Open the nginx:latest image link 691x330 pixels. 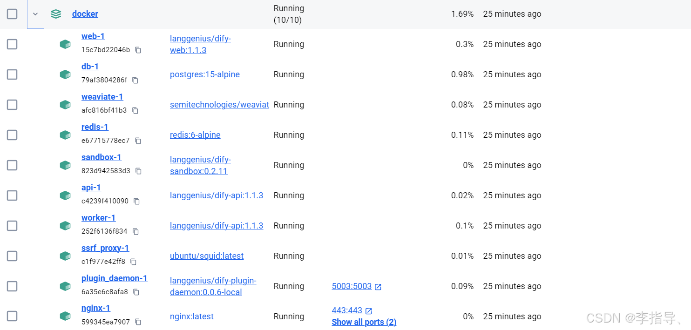(192, 317)
